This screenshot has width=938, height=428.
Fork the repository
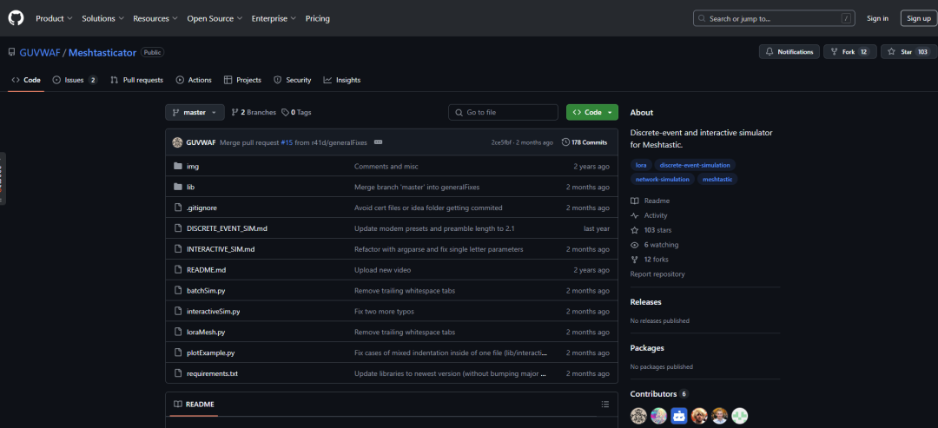coord(849,52)
